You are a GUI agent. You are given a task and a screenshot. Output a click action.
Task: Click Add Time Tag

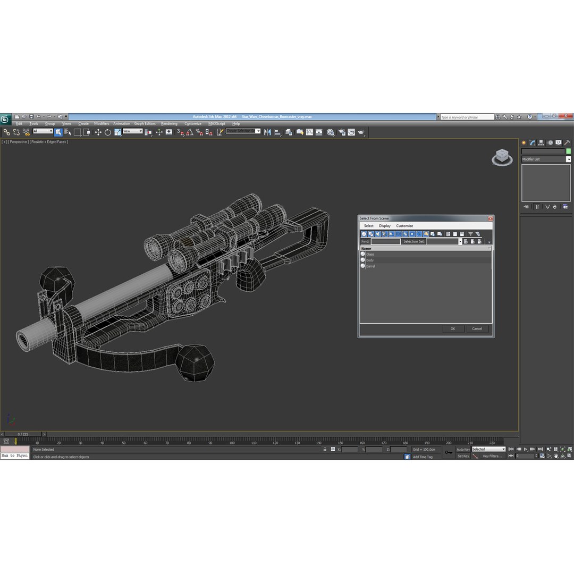point(423,457)
